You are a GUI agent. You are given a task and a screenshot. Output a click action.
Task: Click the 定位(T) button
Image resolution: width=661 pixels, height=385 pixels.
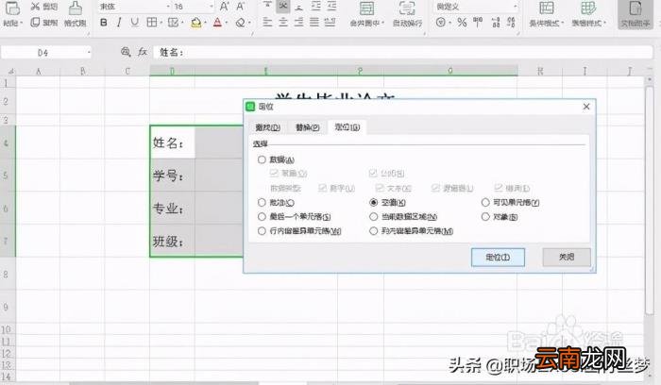click(x=498, y=257)
